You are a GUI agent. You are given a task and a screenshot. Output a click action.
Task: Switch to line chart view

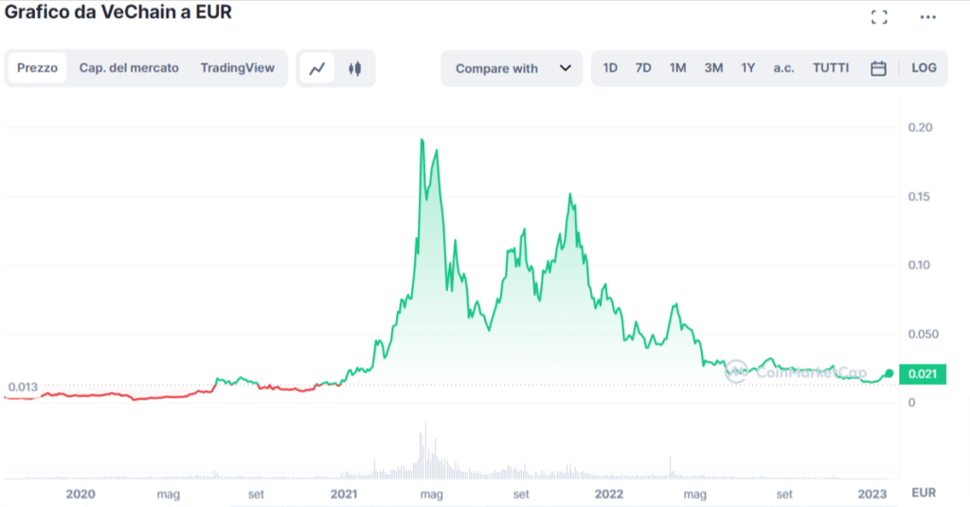tap(317, 69)
